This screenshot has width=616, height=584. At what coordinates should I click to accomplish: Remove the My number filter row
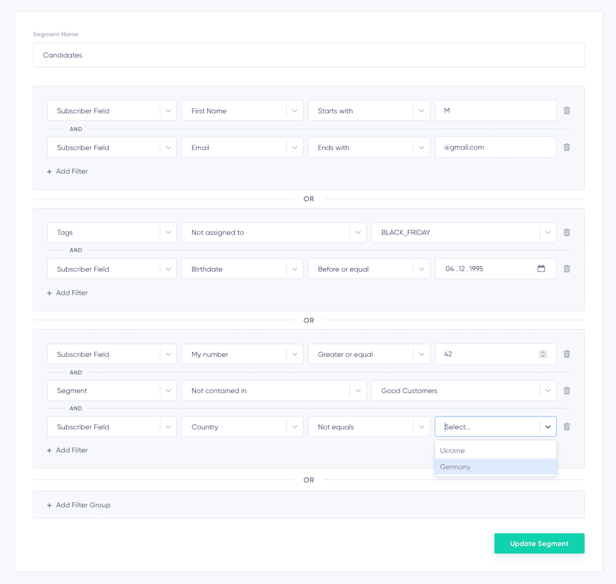click(x=567, y=354)
